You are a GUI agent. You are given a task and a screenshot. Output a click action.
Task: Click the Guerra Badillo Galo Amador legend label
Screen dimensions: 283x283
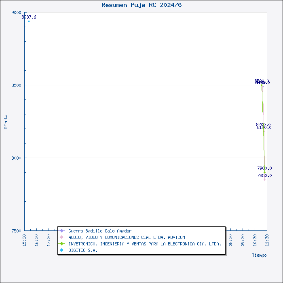pos(100,231)
